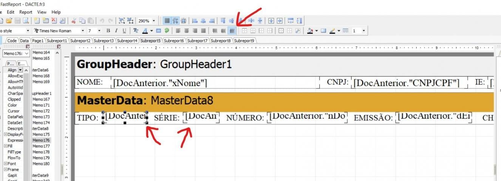The width and height of the screenshot is (501, 181).
Task: Open the Help menu
Action: pos(56,12)
